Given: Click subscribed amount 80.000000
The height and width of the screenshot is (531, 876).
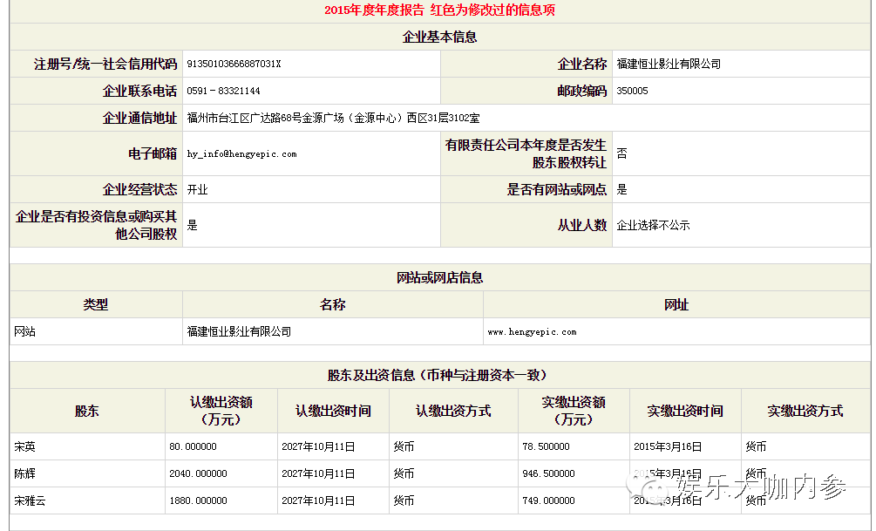Looking at the screenshot, I should (193, 446).
